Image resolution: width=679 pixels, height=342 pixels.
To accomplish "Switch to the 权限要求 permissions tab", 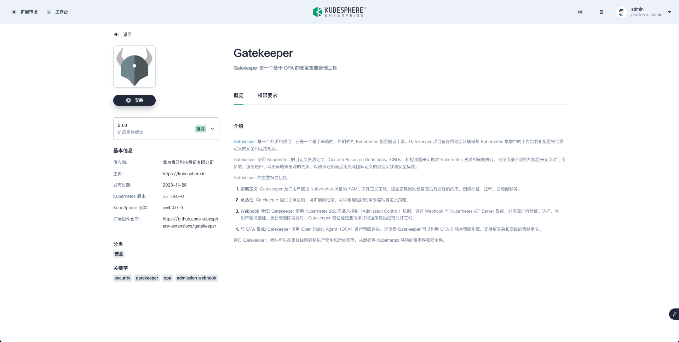I will [267, 96].
